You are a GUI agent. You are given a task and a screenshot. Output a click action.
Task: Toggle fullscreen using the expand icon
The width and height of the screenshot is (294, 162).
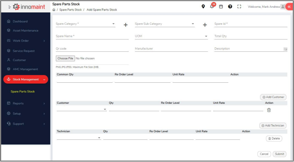tap(239, 7)
